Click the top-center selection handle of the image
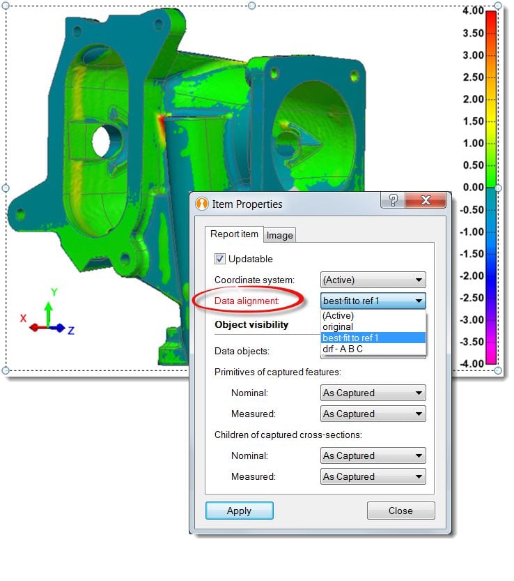This screenshot has width=514, height=581. pyautogui.click(x=252, y=6)
